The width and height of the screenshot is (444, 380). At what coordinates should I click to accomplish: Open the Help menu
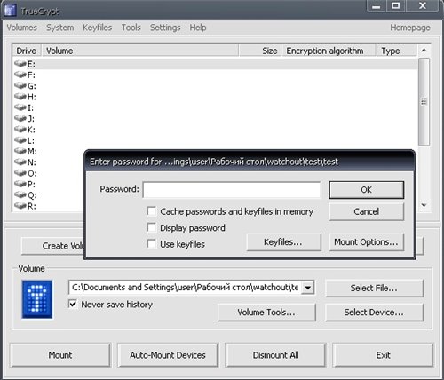click(x=198, y=28)
